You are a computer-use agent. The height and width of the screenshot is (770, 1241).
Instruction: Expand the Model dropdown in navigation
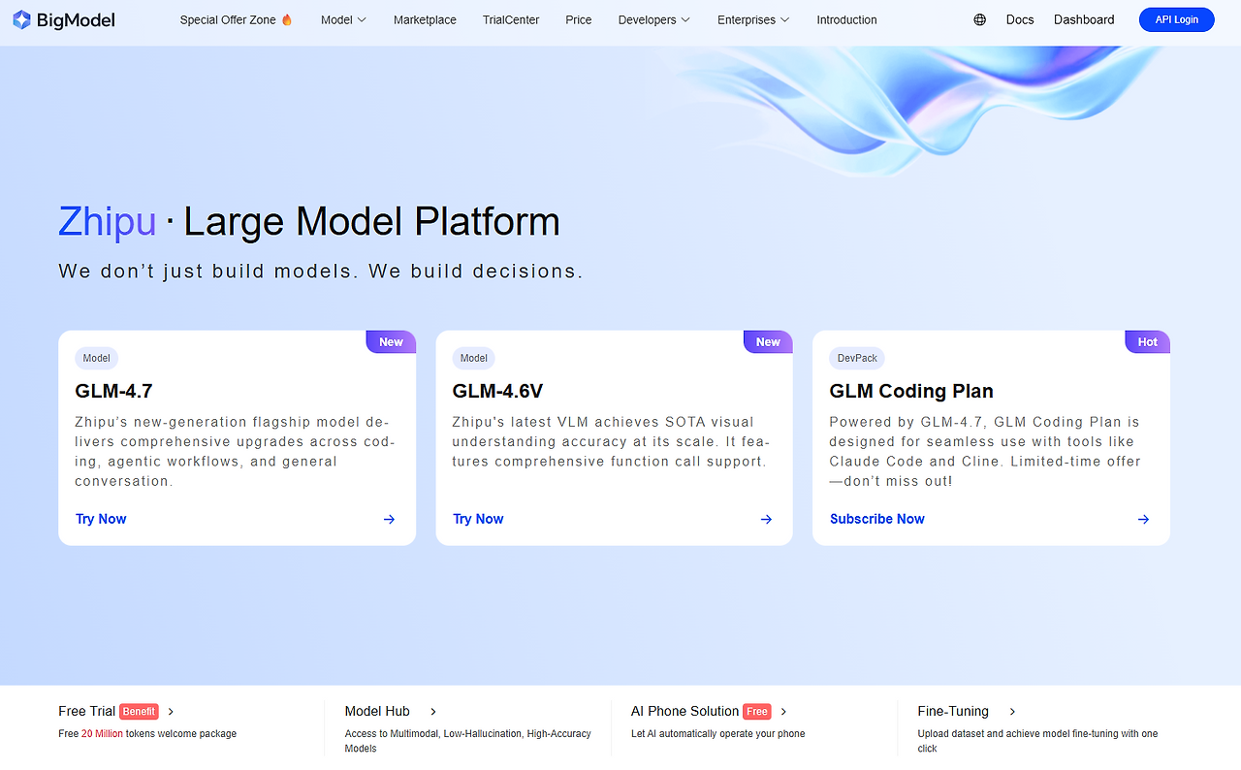point(343,19)
